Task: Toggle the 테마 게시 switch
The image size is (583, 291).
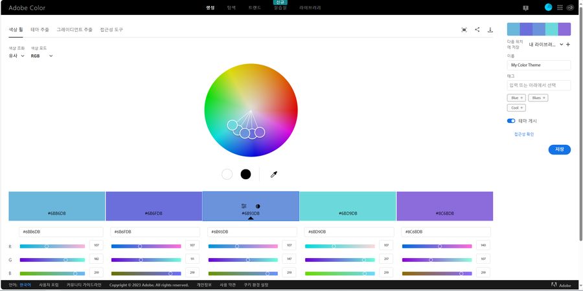Action: 511,121
